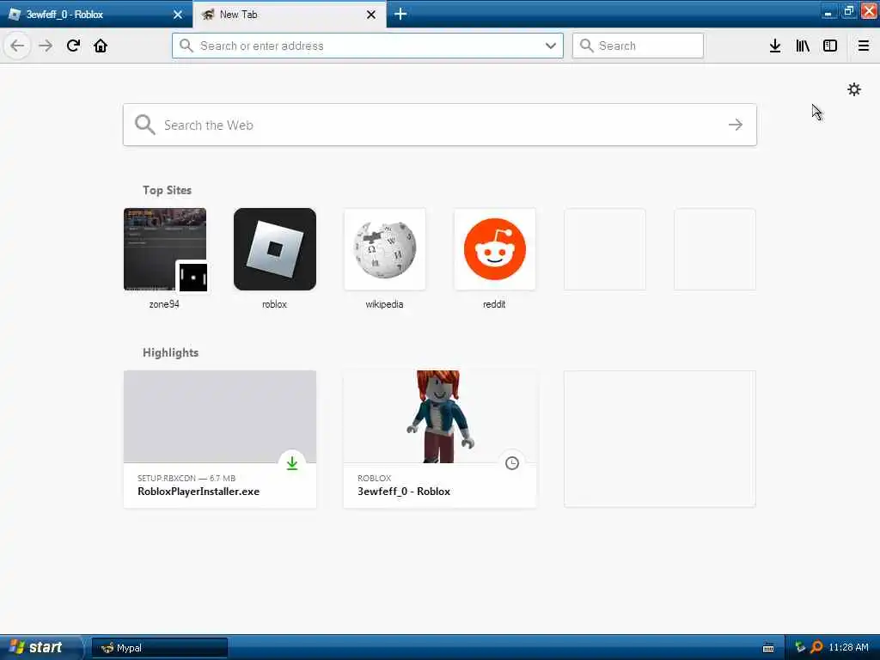Minimize the browser window

tap(828, 12)
